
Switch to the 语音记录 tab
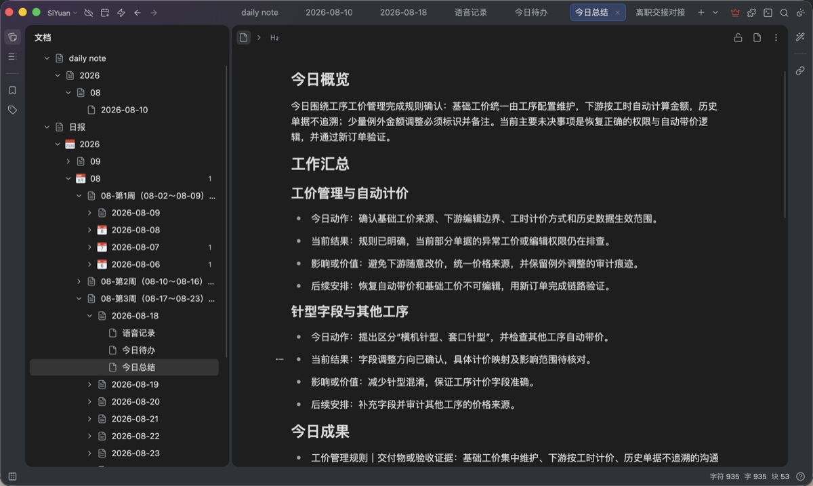(471, 13)
